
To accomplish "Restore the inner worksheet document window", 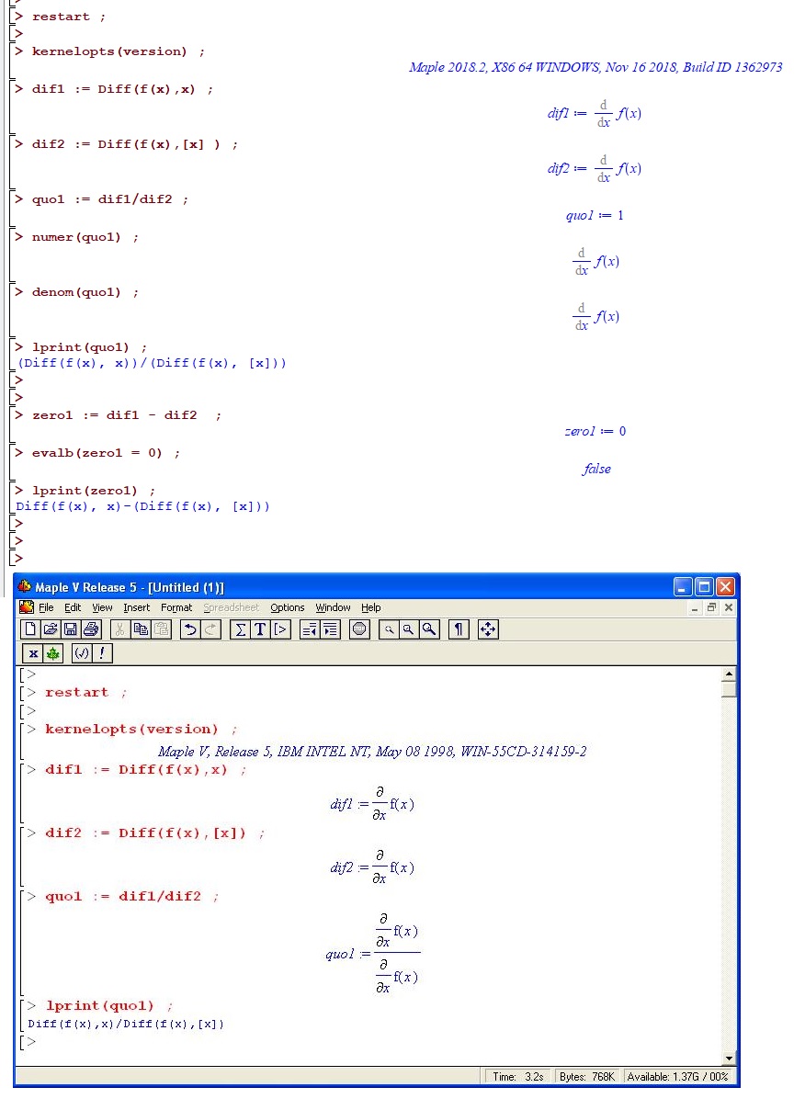I will (x=711, y=607).
